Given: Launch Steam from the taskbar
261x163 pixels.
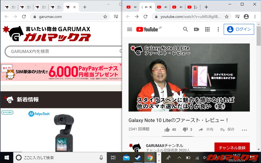Looking at the screenshot, I should pyautogui.click(x=138, y=158).
